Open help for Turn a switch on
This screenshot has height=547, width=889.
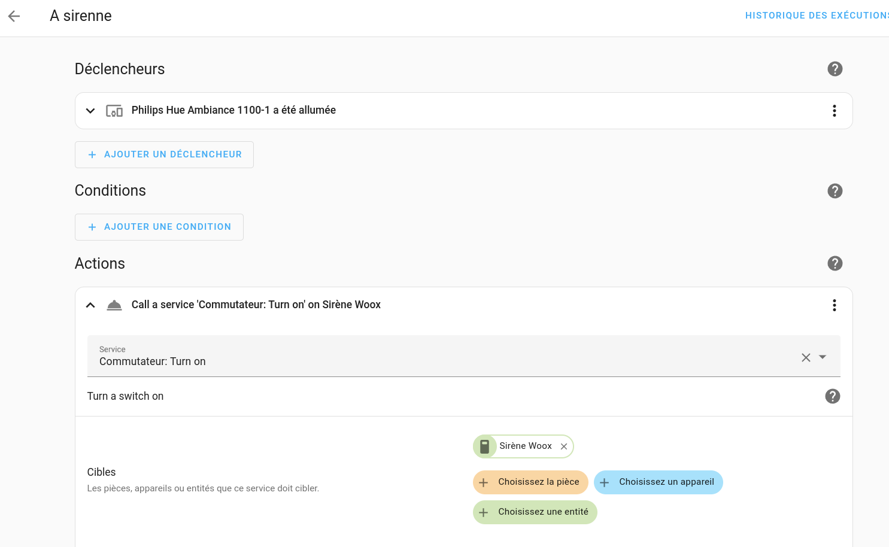(x=832, y=396)
